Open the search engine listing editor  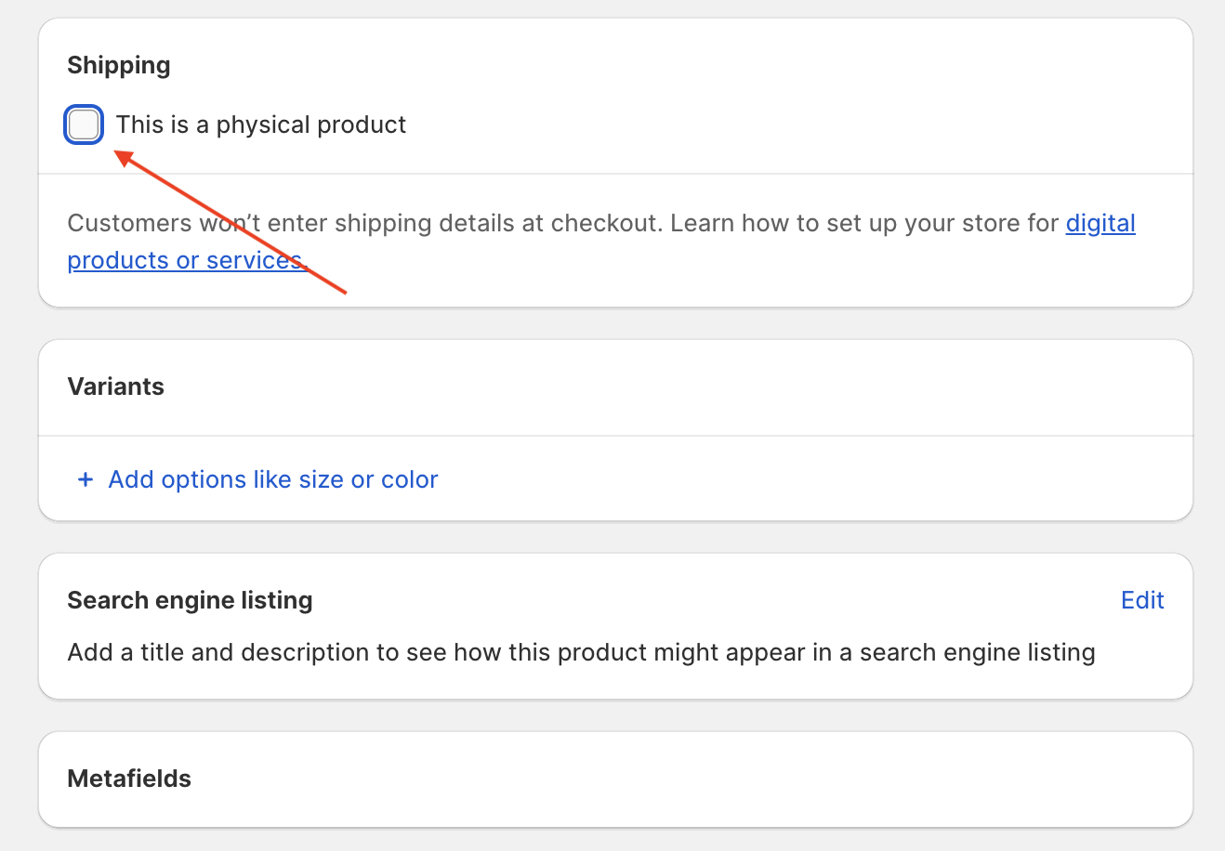(1142, 600)
